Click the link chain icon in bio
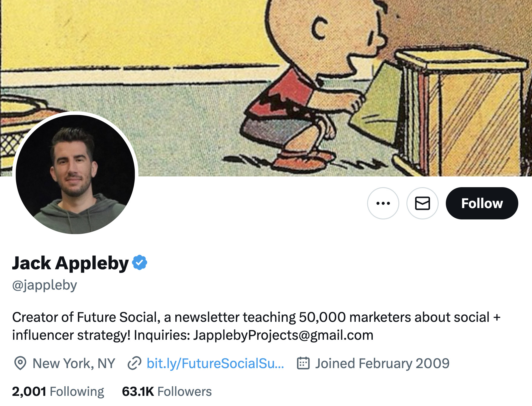Screen dimensions: 532x406 click(x=135, y=363)
